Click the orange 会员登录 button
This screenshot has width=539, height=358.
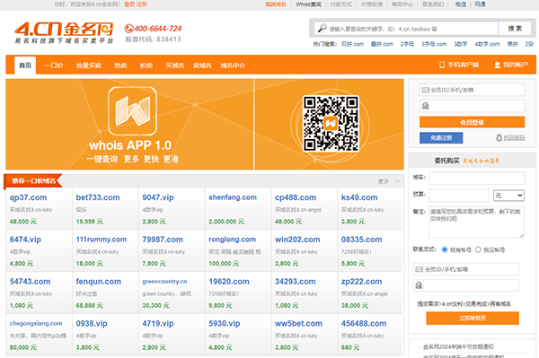(472, 122)
